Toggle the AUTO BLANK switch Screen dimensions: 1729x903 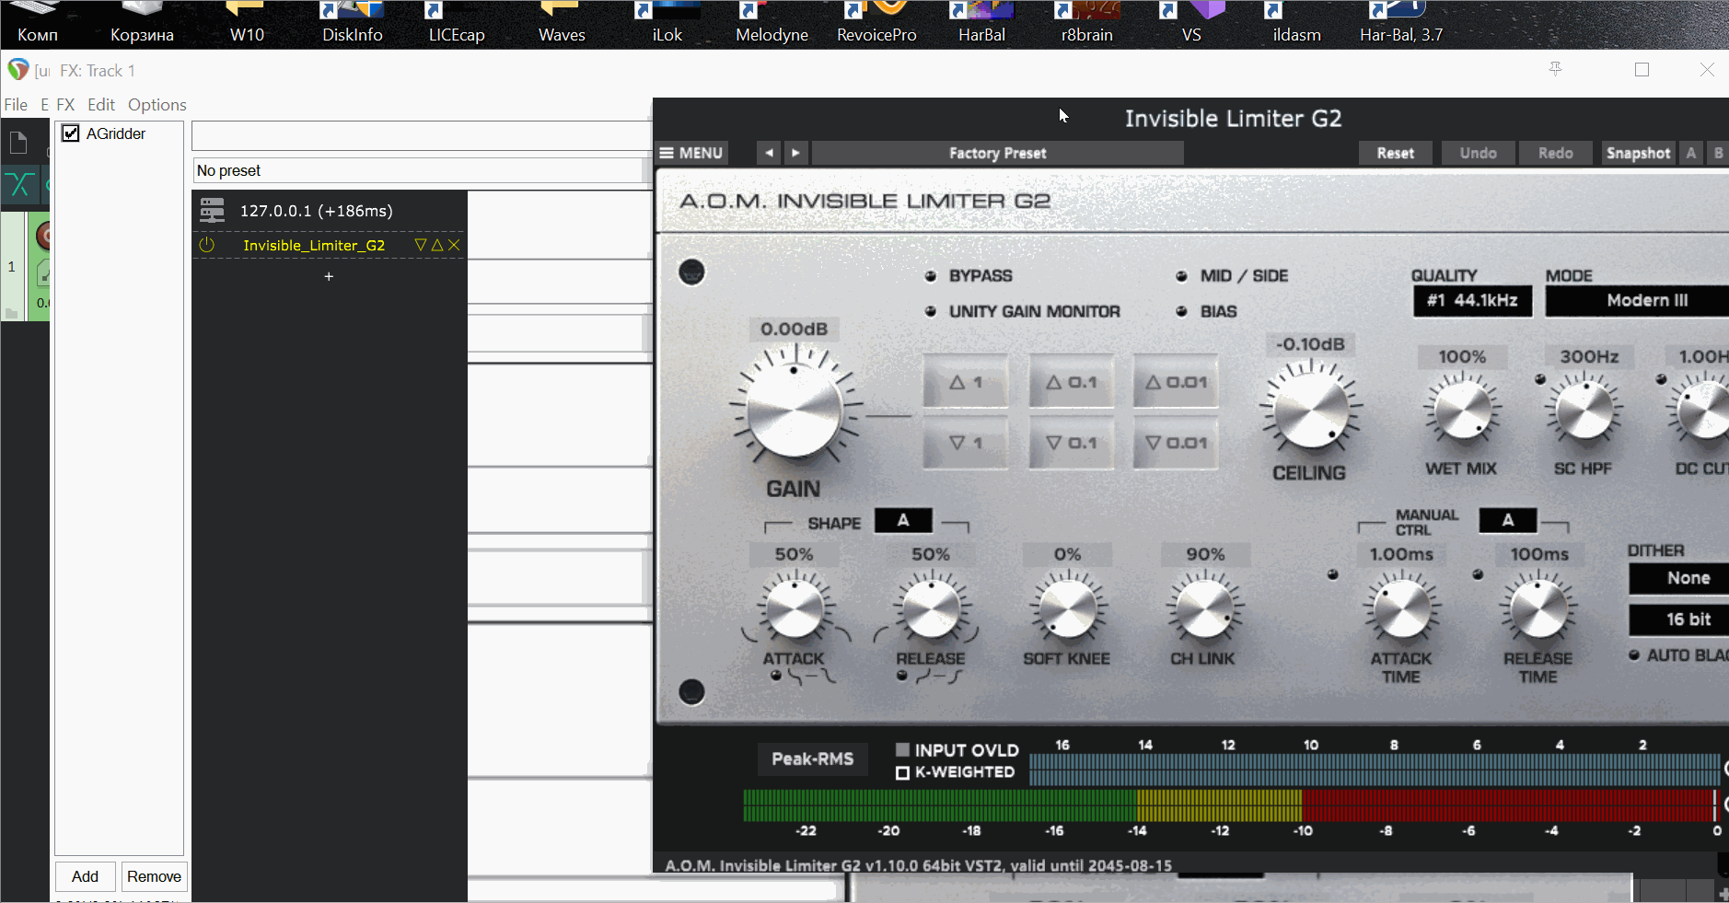[x=1634, y=655]
